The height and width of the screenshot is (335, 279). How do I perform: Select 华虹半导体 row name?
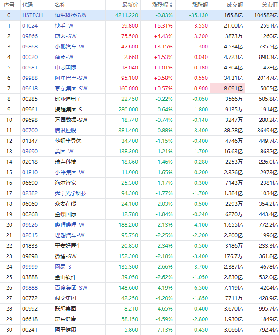pos(68,141)
